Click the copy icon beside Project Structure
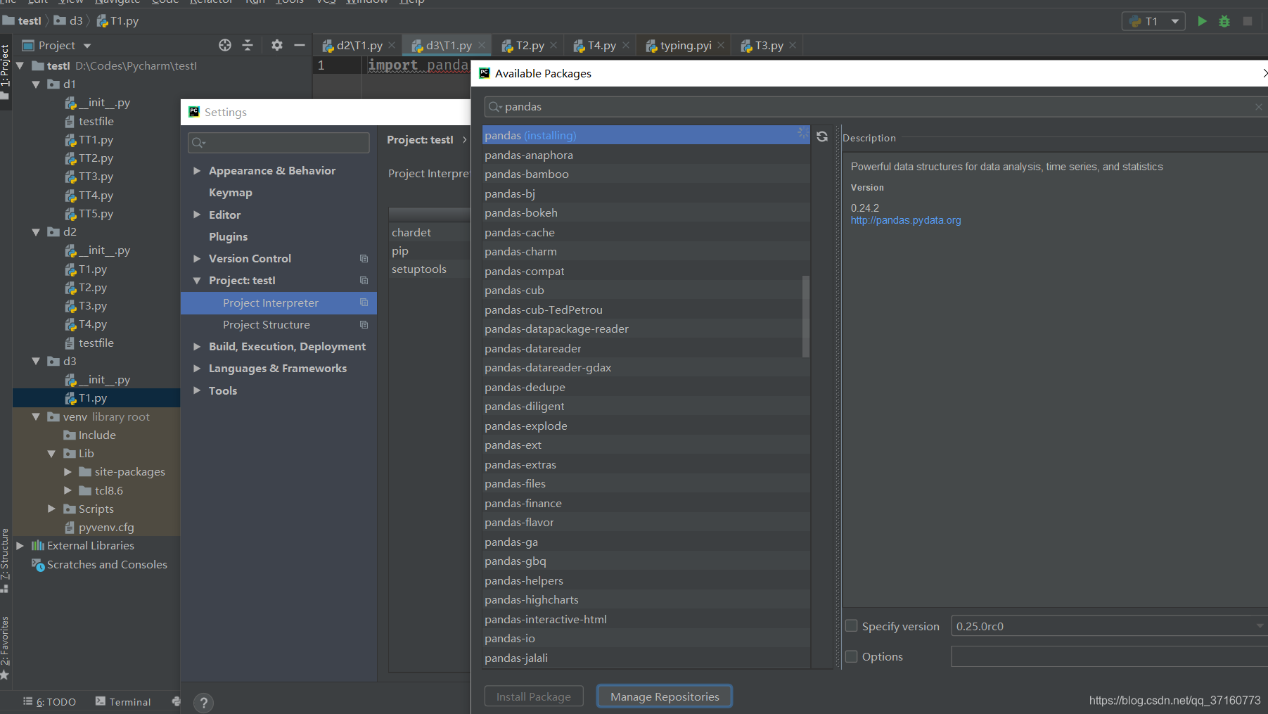This screenshot has height=714, width=1268. coord(364,325)
